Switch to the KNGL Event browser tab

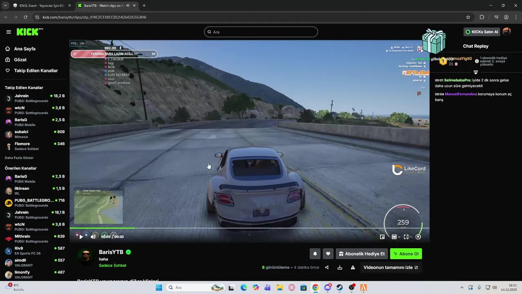coord(41,6)
